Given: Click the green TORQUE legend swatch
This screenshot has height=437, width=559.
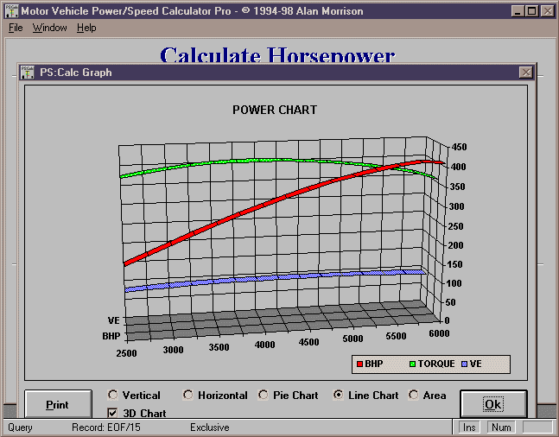Looking at the screenshot, I should pyautogui.click(x=412, y=364).
